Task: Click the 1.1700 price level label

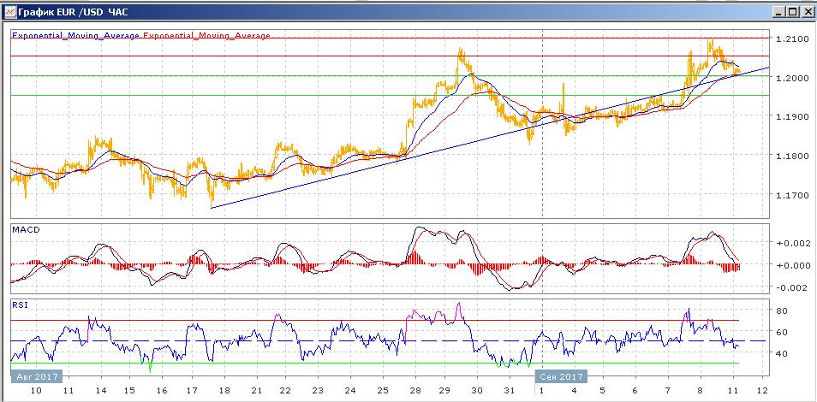Action: pos(791,195)
